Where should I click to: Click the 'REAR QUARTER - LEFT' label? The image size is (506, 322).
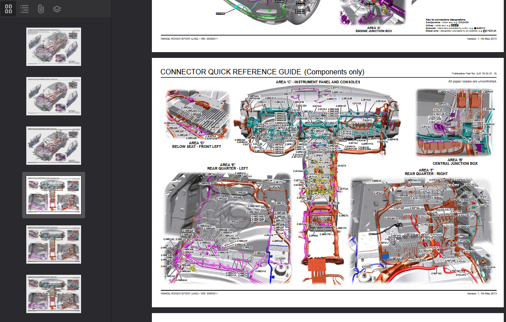[228, 168]
